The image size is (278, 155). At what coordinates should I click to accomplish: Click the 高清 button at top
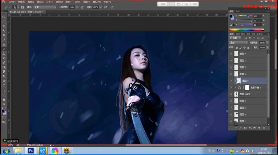pyautogui.click(x=163, y=4)
